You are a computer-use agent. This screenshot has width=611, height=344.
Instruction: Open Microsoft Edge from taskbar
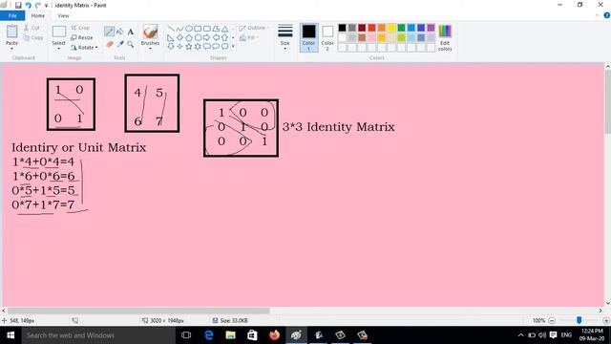click(208, 335)
